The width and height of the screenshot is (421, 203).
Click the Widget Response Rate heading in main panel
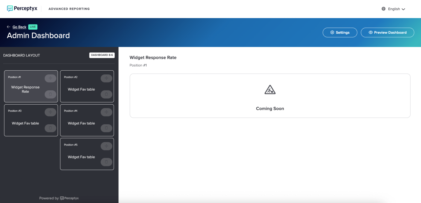[153, 58]
